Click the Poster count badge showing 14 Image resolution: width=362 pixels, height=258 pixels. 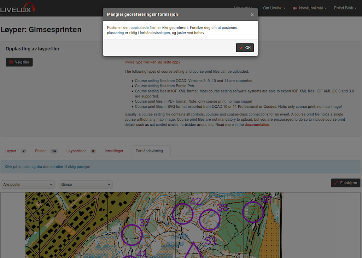(x=54, y=151)
